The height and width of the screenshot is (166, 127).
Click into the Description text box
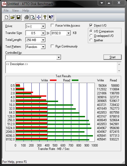coord(62,67)
